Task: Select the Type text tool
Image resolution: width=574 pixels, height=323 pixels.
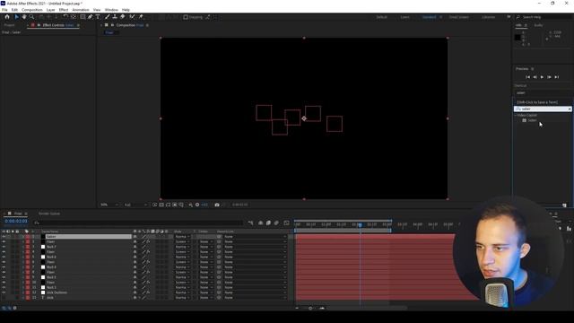Action: 98,17
